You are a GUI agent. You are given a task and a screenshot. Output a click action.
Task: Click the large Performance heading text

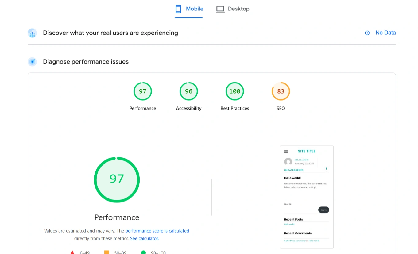tap(117, 217)
